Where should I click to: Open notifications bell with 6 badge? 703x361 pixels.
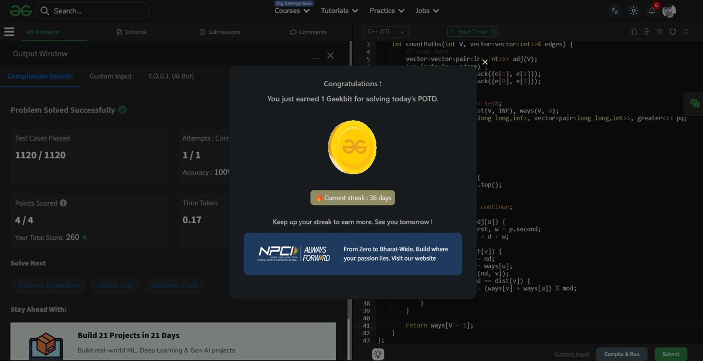point(653,11)
